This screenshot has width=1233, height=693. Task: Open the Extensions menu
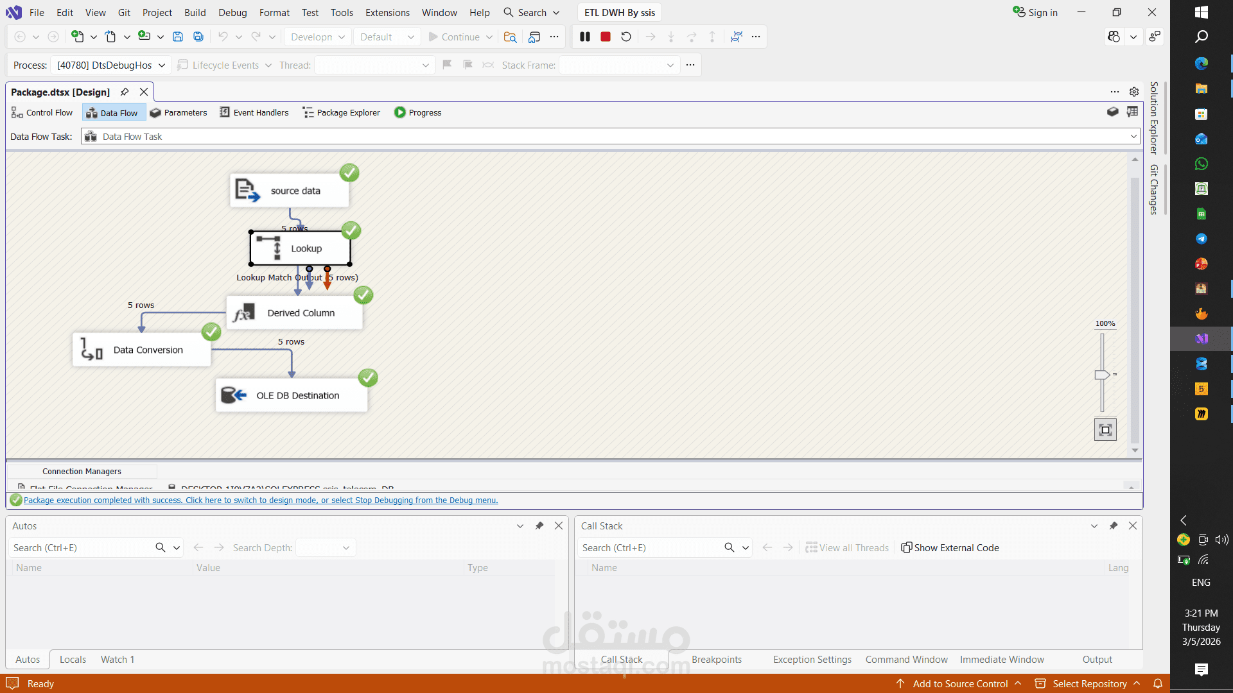tap(387, 13)
